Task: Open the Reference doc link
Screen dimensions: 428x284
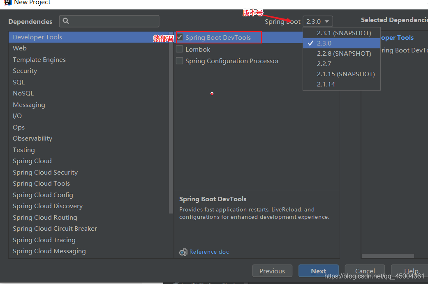Action: coord(209,252)
